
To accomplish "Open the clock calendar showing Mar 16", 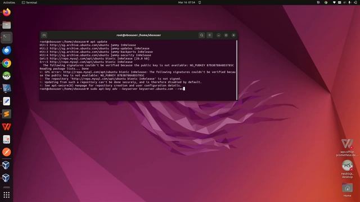I will point(186,2).
